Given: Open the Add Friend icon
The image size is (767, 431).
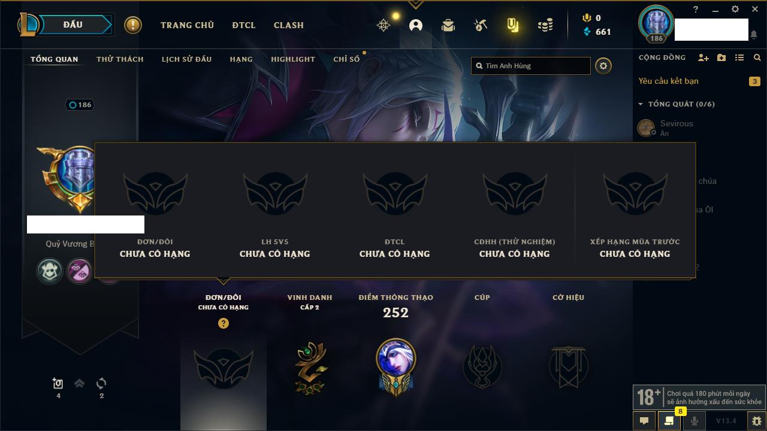Looking at the screenshot, I should (703, 57).
